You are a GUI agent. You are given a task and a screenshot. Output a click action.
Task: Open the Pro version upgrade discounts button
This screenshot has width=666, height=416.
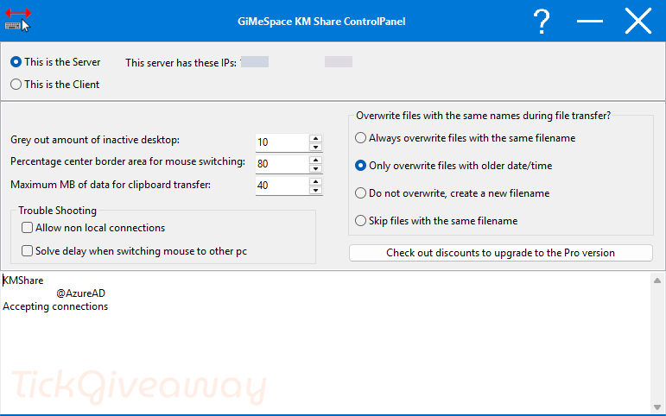point(501,253)
